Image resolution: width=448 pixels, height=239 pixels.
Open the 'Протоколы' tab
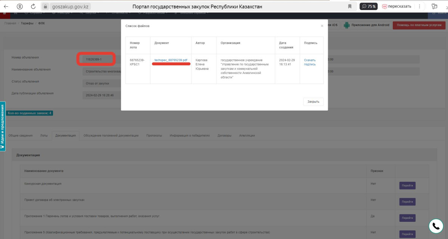click(x=154, y=136)
